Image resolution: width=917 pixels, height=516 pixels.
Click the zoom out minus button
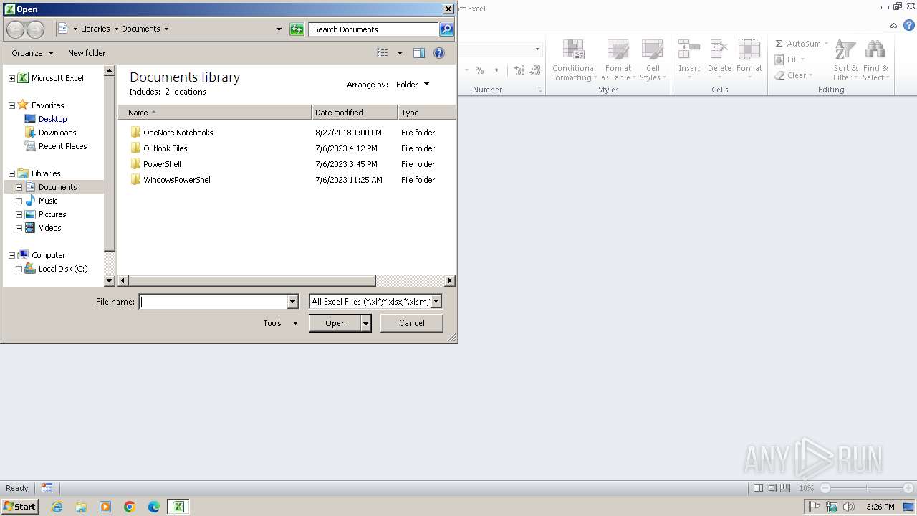coord(825,488)
